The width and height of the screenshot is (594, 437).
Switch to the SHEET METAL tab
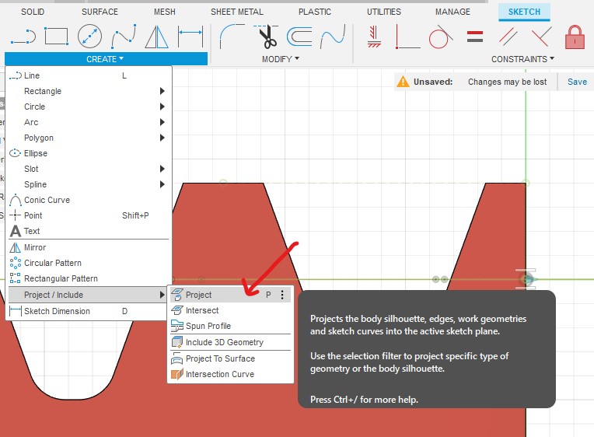(x=237, y=12)
